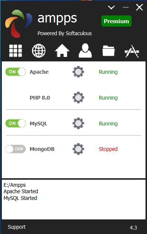This screenshot has height=234, width=147.
Task: Click the green Premium button
Action: click(x=116, y=21)
